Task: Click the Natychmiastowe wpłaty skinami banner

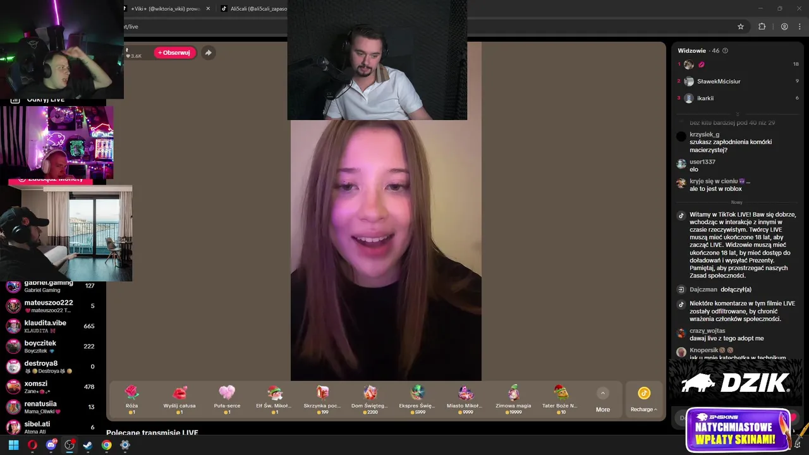Action: click(738, 431)
